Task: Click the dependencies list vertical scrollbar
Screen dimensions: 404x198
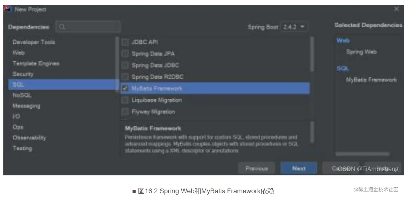Action: [x=312, y=54]
